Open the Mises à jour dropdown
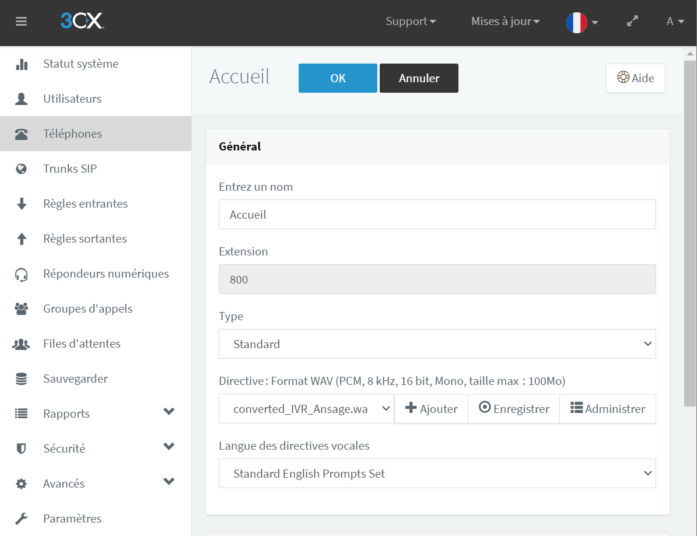The width and height of the screenshot is (697, 536). pos(506,22)
